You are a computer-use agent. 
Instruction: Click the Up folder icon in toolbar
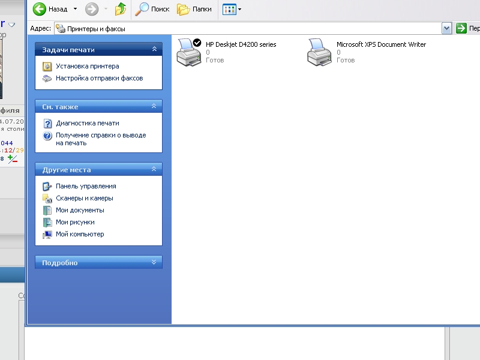[x=121, y=9]
